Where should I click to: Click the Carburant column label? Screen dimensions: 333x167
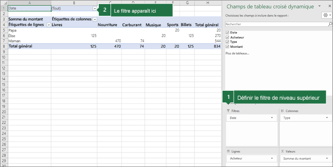coord(132,25)
